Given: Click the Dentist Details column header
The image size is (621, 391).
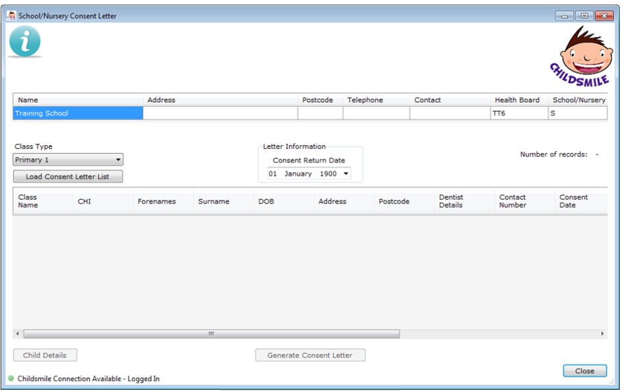Looking at the screenshot, I should pyautogui.click(x=451, y=201).
